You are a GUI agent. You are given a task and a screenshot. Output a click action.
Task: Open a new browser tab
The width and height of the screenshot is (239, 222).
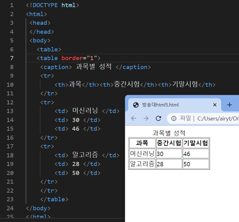point(229,105)
